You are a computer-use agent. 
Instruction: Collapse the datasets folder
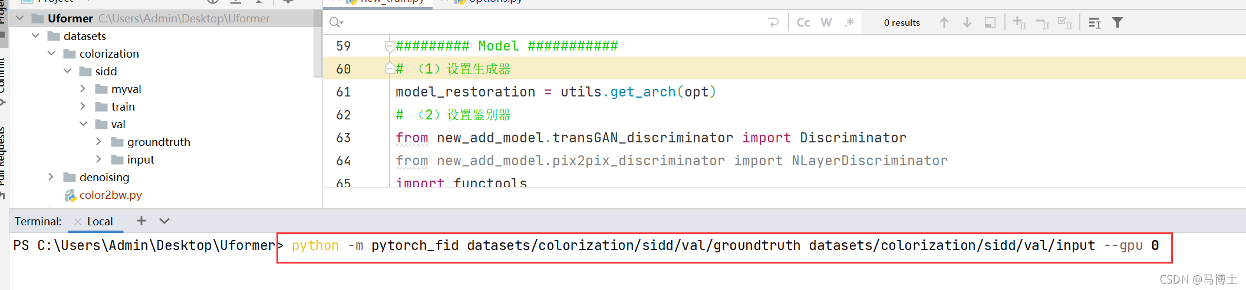point(36,36)
